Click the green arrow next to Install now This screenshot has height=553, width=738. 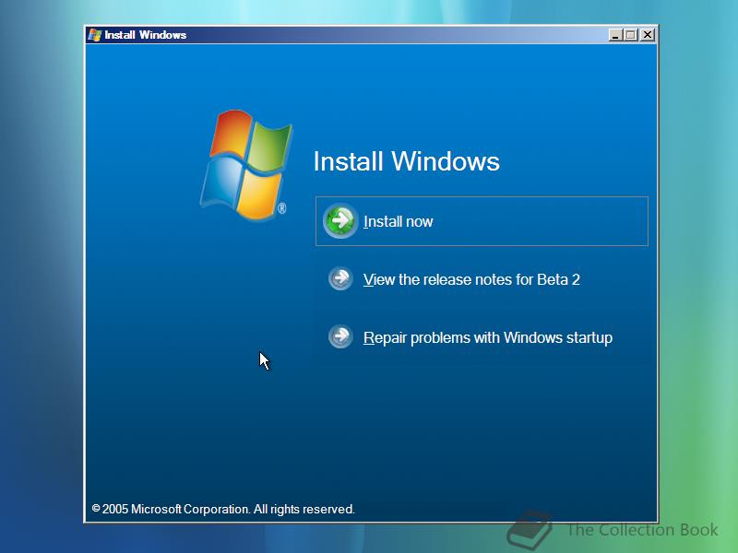point(340,221)
